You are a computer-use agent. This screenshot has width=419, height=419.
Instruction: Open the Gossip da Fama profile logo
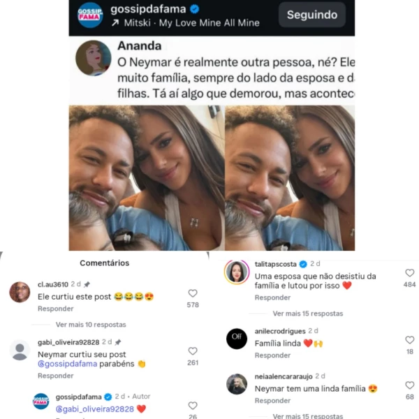point(90,15)
